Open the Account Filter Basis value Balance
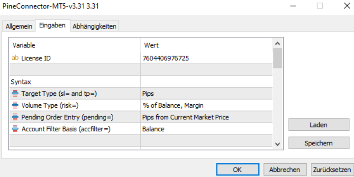The height and width of the screenshot is (177, 354). click(206, 129)
